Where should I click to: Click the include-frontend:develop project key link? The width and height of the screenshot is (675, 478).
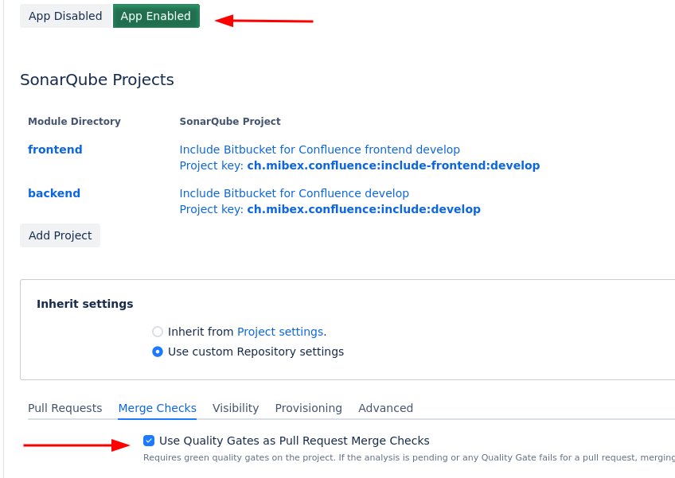pyautogui.click(x=393, y=165)
